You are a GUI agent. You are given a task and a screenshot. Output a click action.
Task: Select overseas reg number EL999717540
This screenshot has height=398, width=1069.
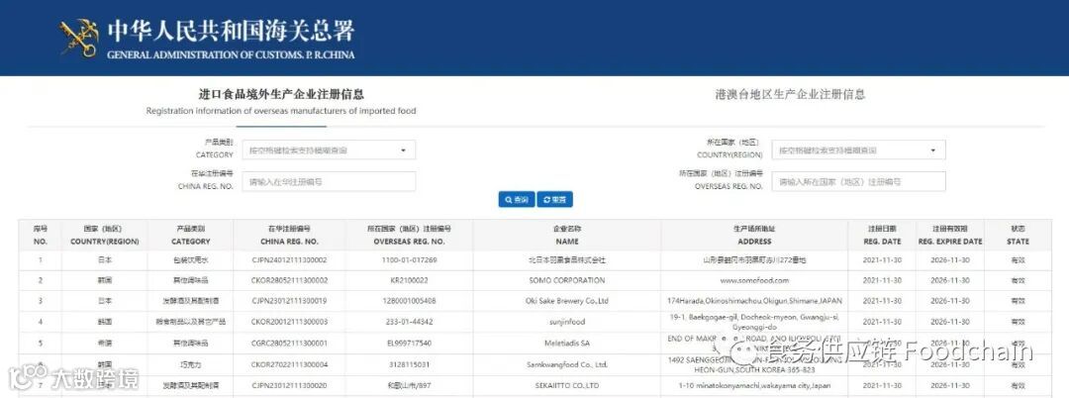coord(409,343)
